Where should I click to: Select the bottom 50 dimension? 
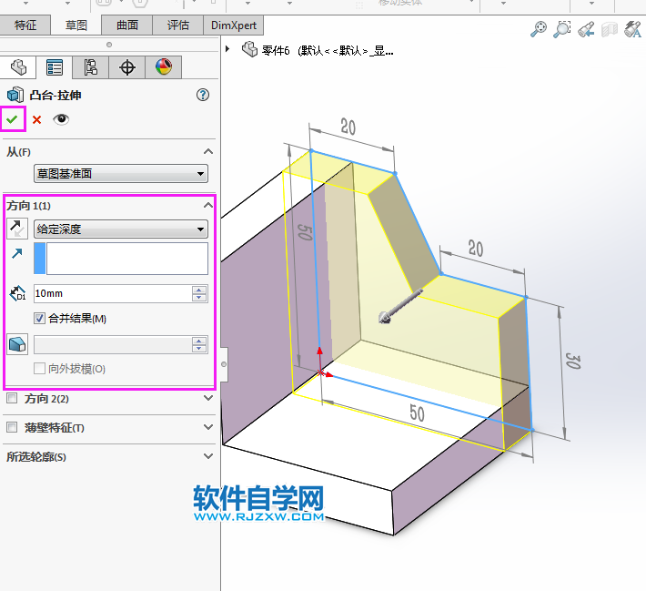pyautogui.click(x=417, y=413)
